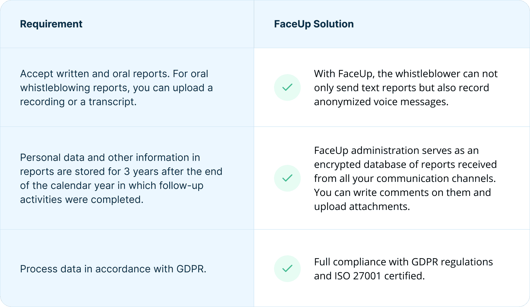Click the Requirement column header
Screen dimensions: 530x307
click(x=51, y=24)
